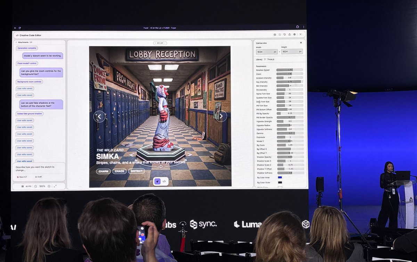Image resolution: width=417 pixels, height=262 pixels.
Task: Click the undo arrow icon
Action: 285,34
